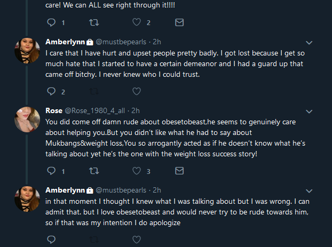Click reply icon on the top tweet
The image size is (332, 247).
click(51, 22)
